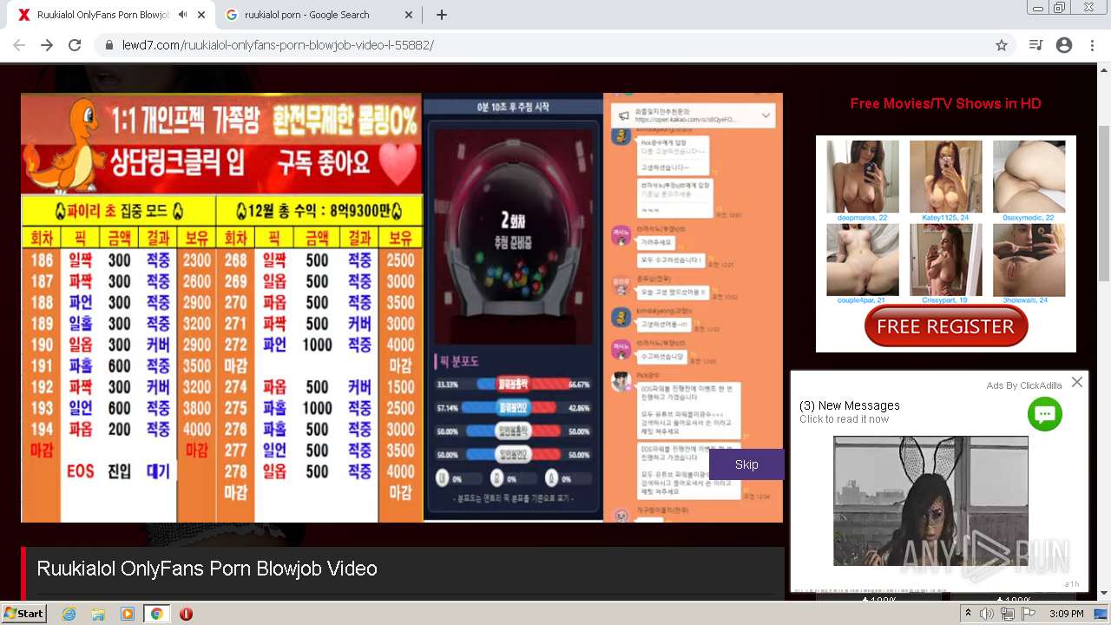The height and width of the screenshot is (625, 1111).
Task: Open the Windows Start menu
Action: click(x=24, y=613)
